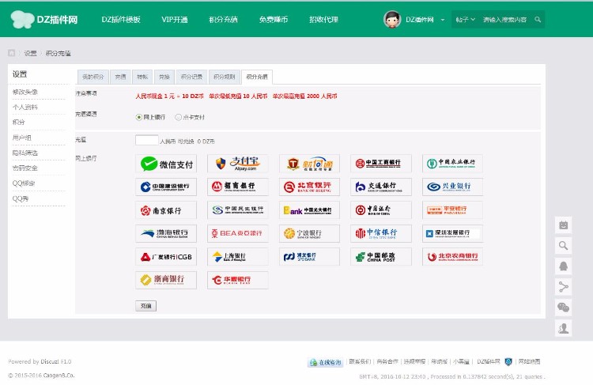Select the 点卡支付 radio button

[x=178, y=117]
